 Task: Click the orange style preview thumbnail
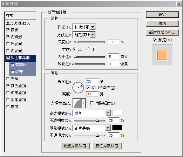tap(162, 55)
